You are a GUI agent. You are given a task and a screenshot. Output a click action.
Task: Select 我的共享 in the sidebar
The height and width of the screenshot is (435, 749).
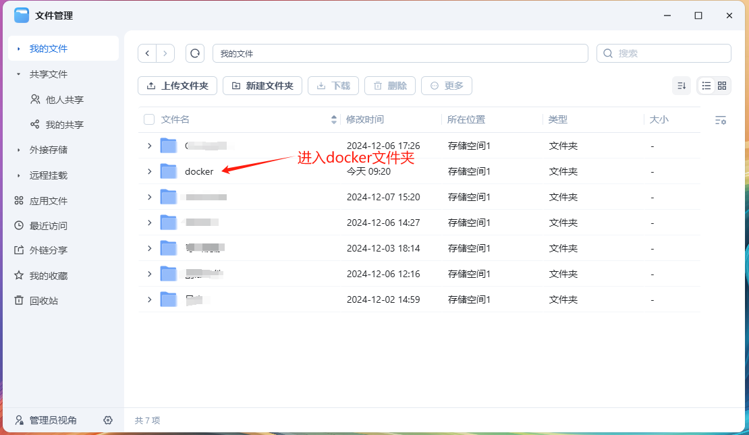pyautogui.click(x=64, y=125)
